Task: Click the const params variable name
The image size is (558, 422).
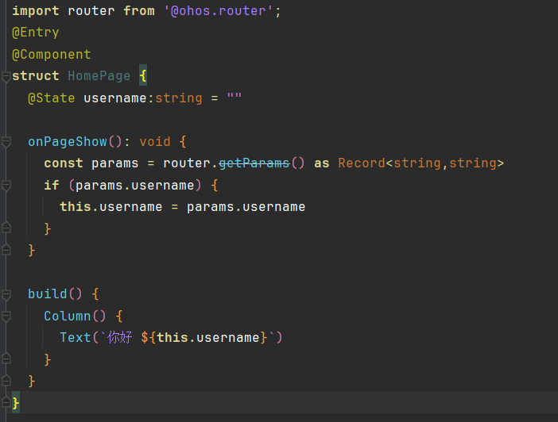Action: coord(114,163)
